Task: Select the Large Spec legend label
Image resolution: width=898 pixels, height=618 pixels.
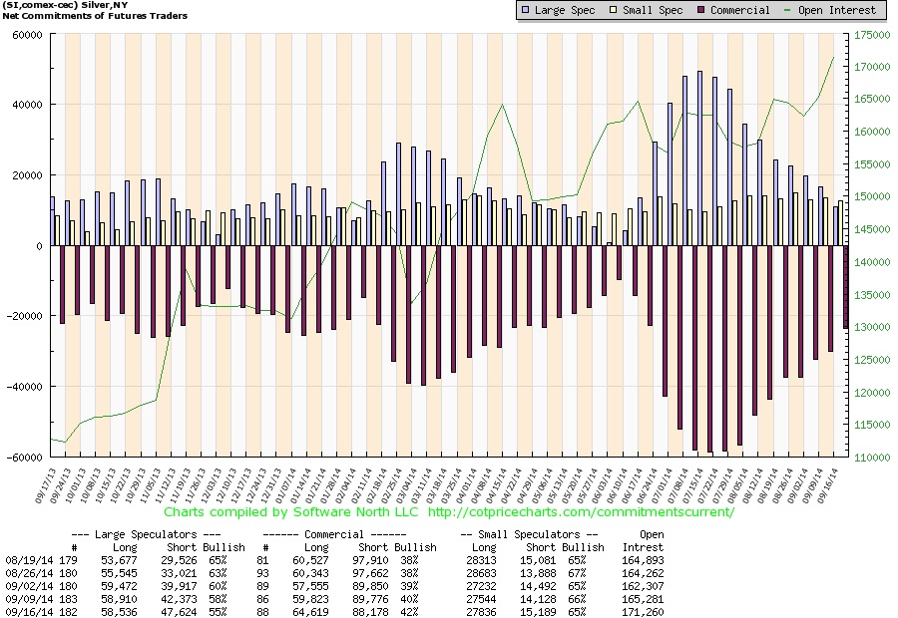Action: [565, 10]
